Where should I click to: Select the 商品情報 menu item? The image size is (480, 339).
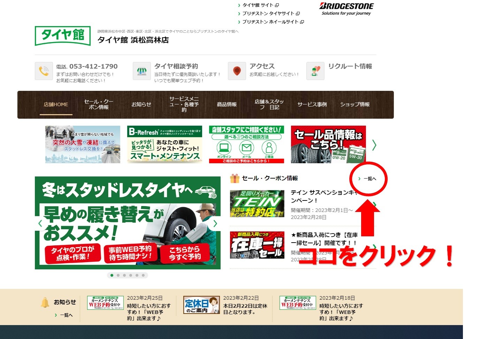tap(227, 104)
